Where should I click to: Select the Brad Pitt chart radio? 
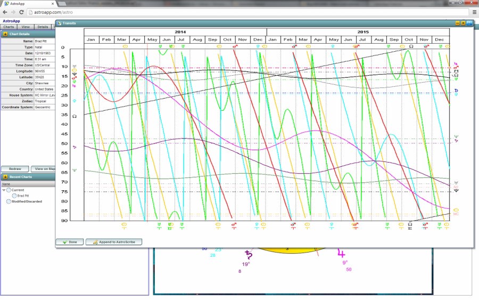pos(14,196)
